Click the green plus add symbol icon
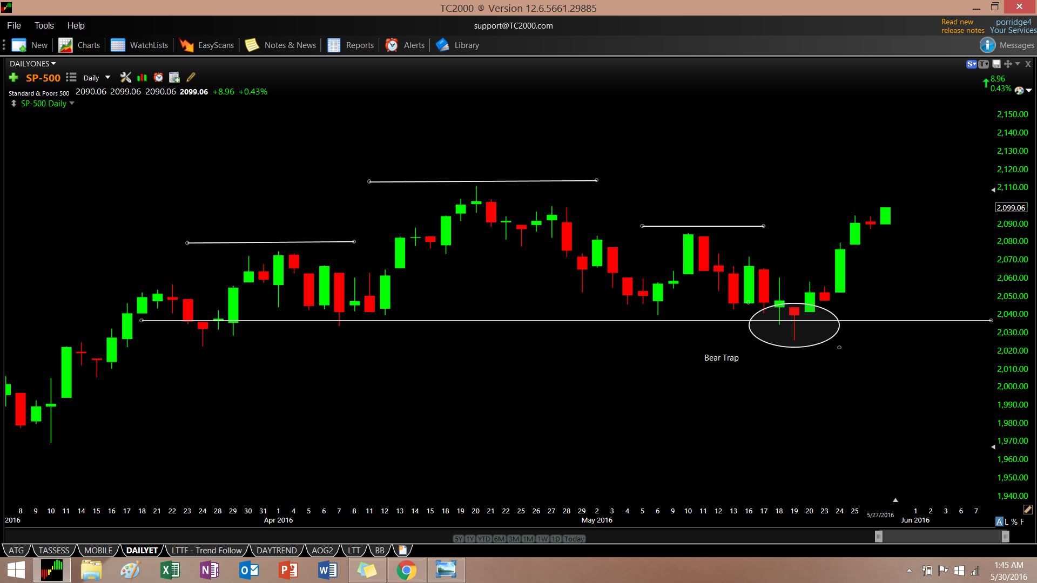This screenshot has width=1037, height=583. tap(14, 78)
